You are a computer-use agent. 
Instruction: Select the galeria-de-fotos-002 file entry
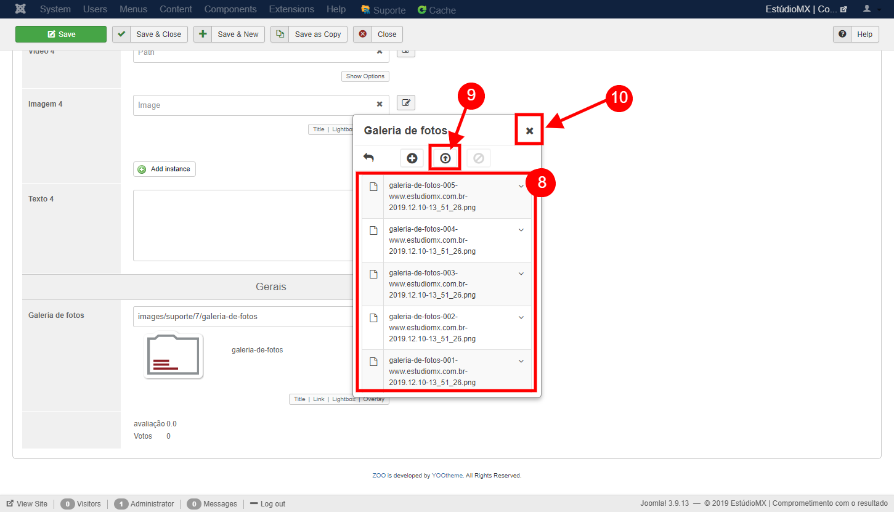432,328
